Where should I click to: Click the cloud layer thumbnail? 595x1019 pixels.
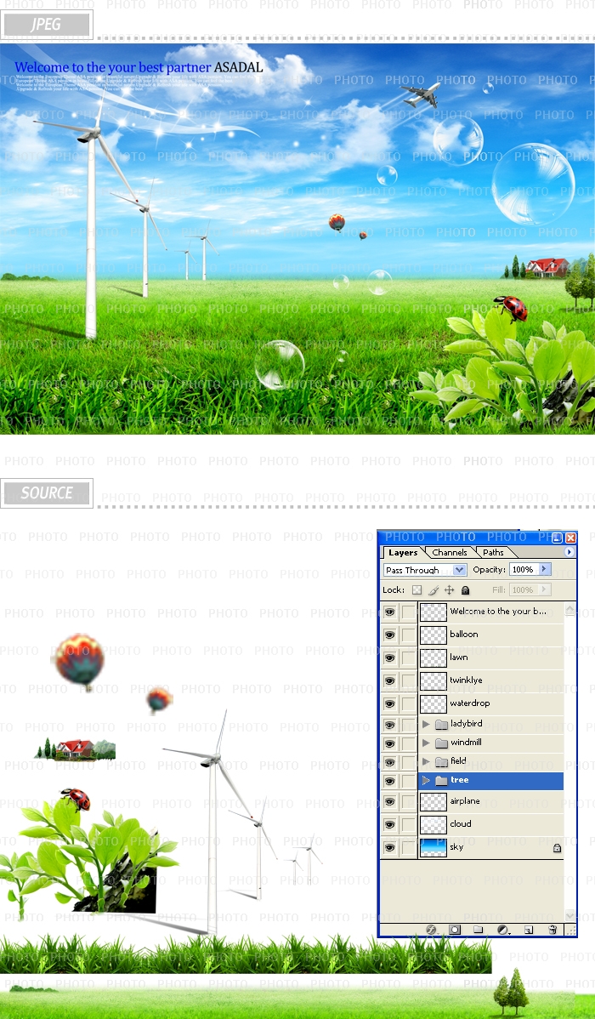click(x=433, y=825)
